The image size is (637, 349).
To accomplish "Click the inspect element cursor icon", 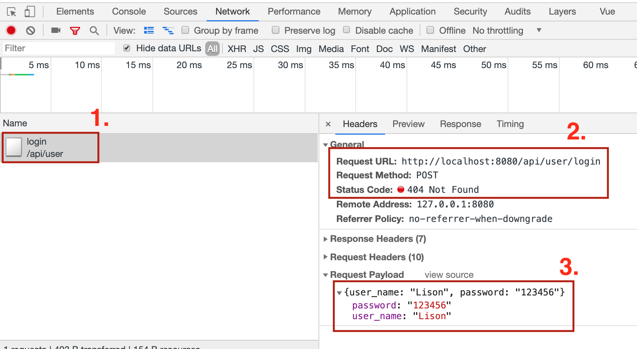I will pyautogui.click(x=11, y=12).
